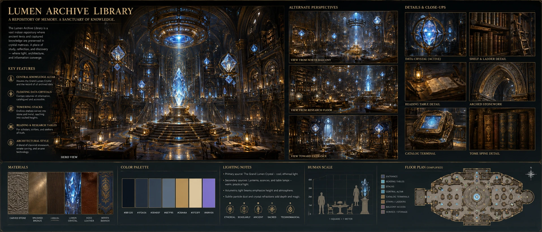Select the Data-Crystal (Active) close-up
This screenshot has width=542, height=232.
coord(435,34)
